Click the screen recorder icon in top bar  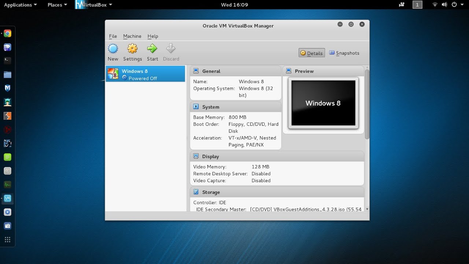pos(402,5)
